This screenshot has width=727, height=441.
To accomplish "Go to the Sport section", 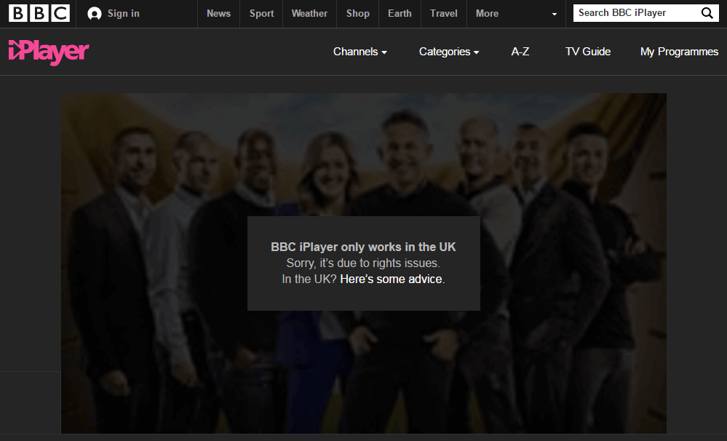I will (261, 13).
